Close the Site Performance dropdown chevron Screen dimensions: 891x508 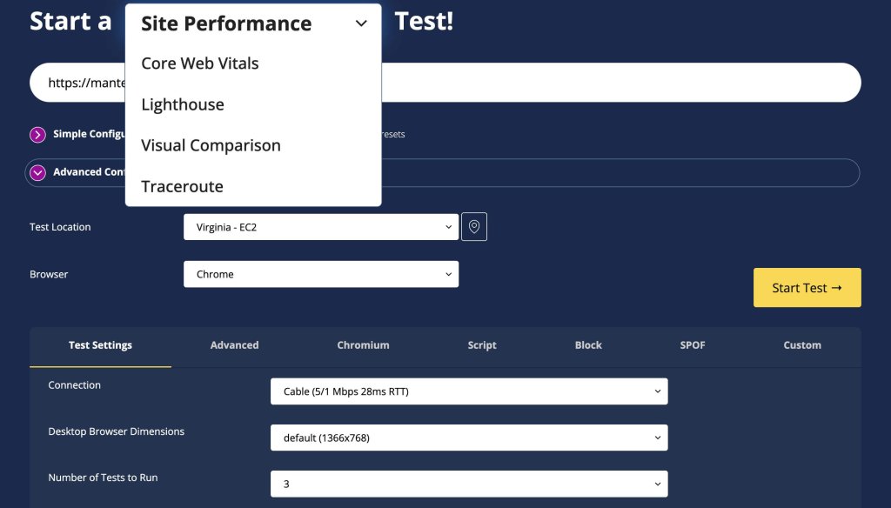pyautogui.click(x=361, y=23)
